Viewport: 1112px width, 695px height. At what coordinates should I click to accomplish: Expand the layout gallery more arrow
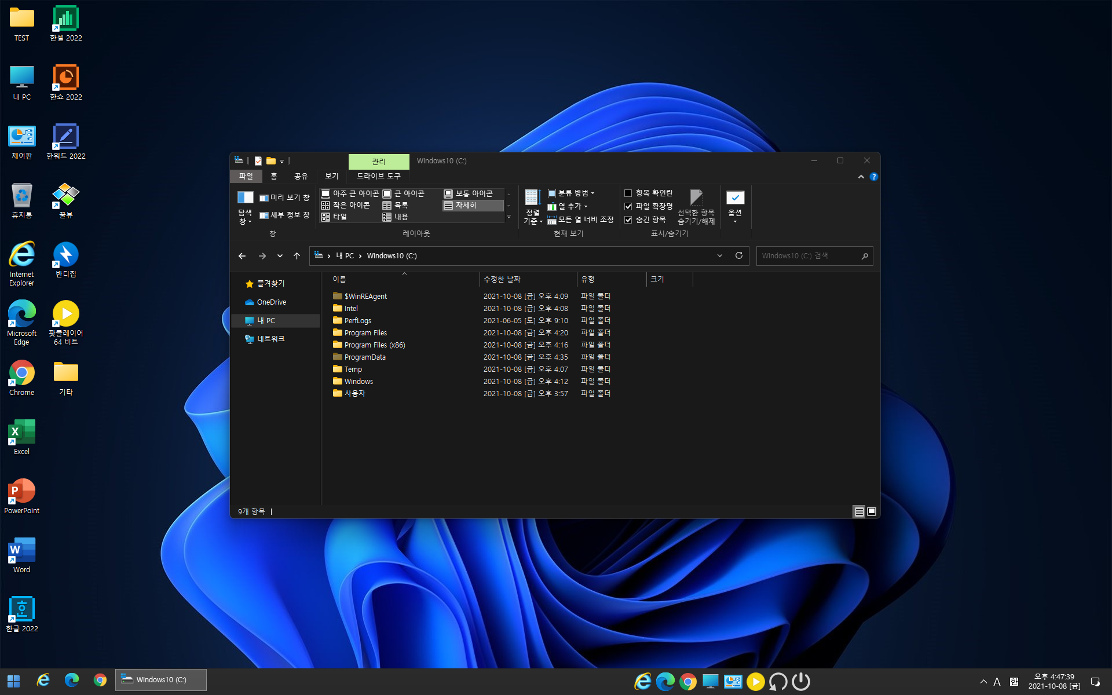pos(509,217)
